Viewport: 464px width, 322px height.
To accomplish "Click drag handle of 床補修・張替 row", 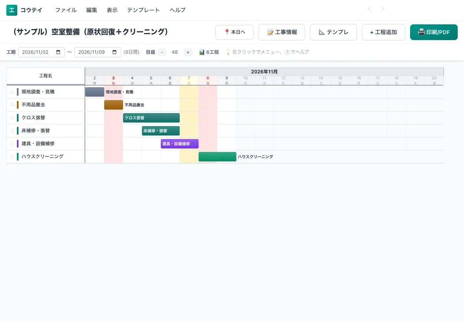I will tap(13, 131).
